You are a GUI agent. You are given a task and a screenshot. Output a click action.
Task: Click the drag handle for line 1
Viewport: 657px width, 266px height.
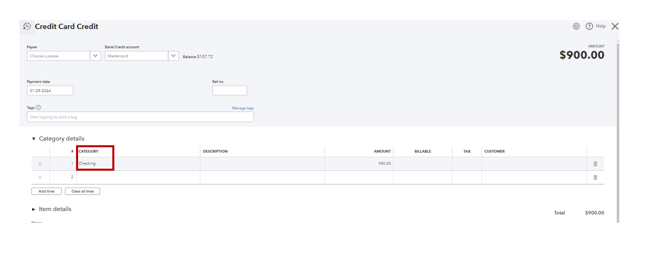click(40, 164)
